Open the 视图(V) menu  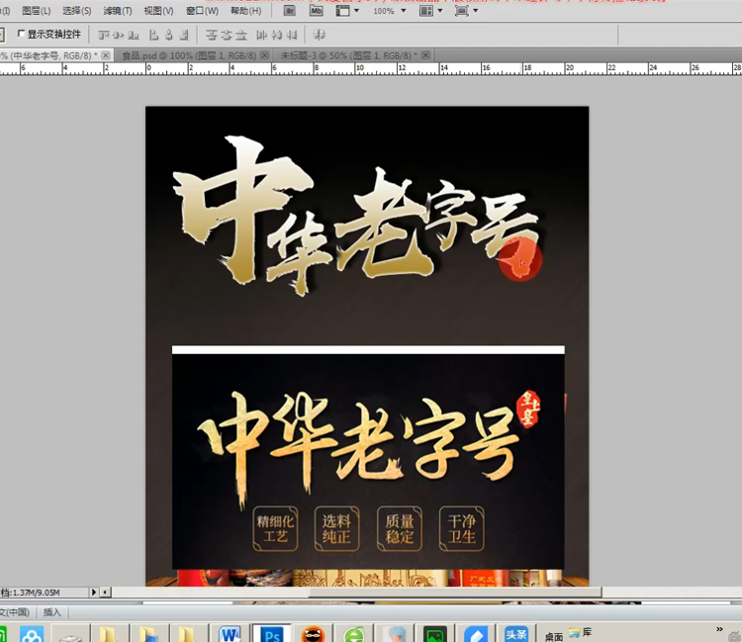158,11
